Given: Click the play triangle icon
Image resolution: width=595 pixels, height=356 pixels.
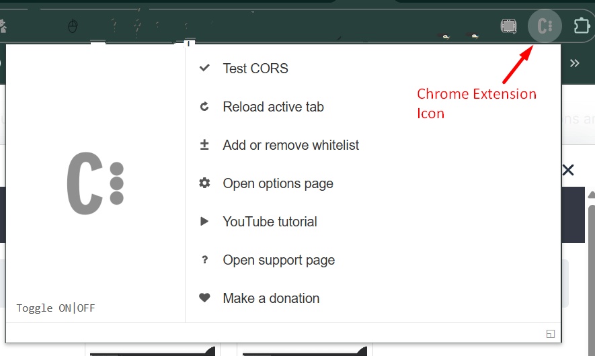Looking at the screenshot, I should [x=204, y=222].
